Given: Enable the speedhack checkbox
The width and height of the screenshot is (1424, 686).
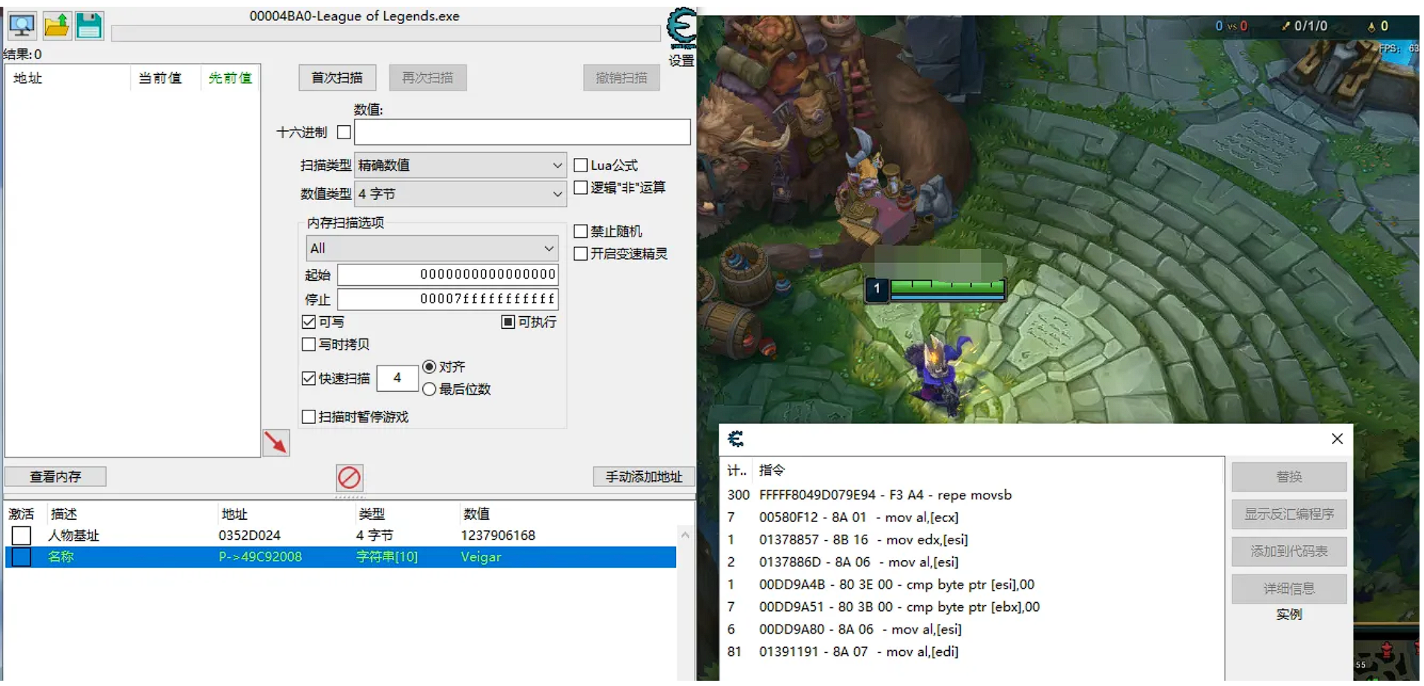Looking at the screenshot, I should (580, 254).
